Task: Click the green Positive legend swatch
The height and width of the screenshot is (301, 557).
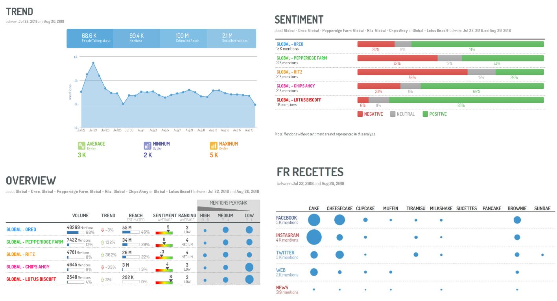Action: tap(425, 114)
